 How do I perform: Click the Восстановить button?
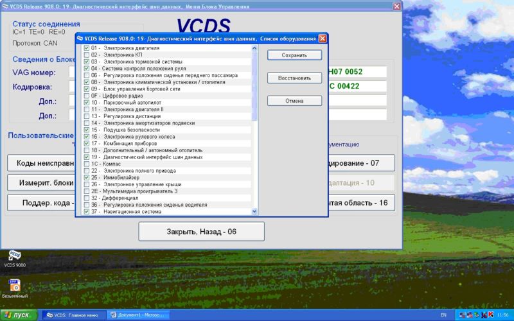click(x=294, y=78)
